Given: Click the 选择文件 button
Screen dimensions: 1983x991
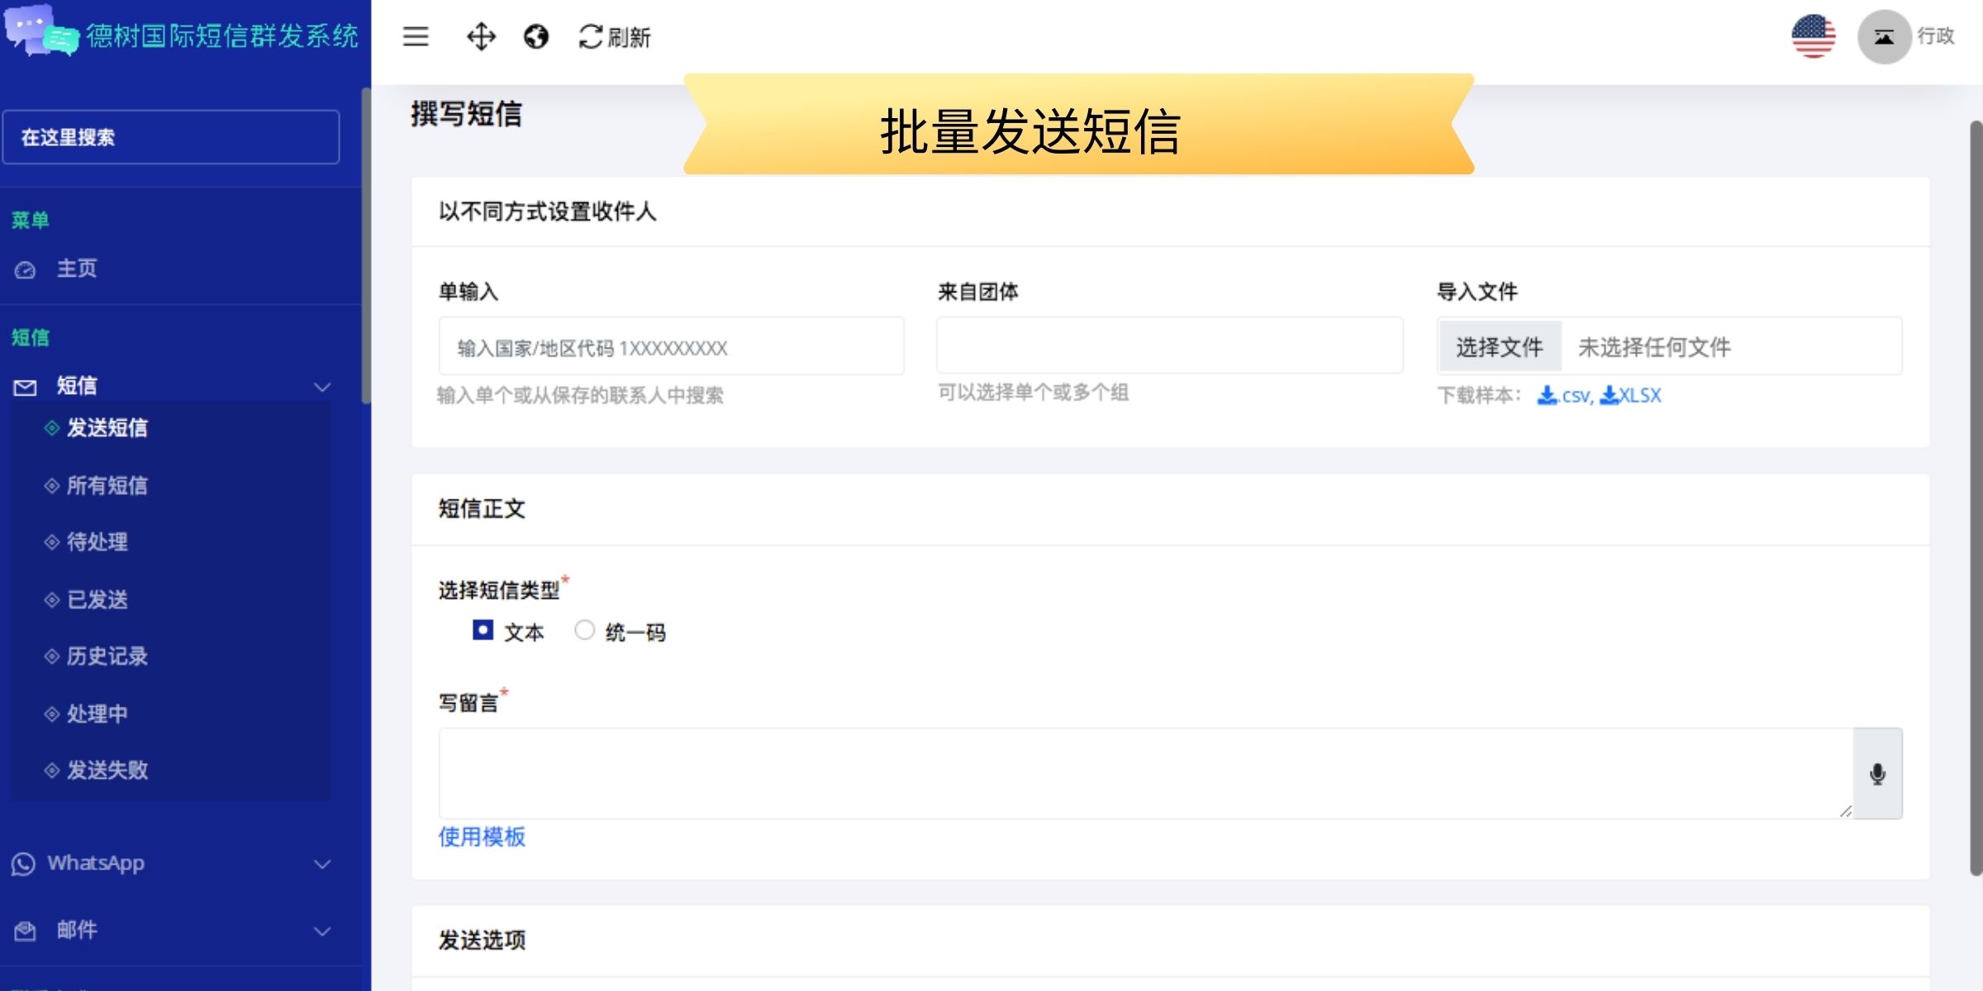Looking at the screenshot, I should (x=1500, y=347).
